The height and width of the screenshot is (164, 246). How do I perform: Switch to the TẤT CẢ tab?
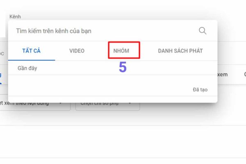tap(32, 51)
